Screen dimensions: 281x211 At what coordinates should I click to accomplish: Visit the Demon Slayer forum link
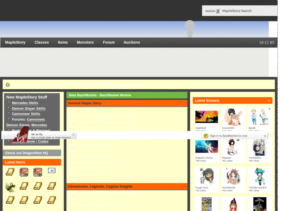(x=18, y=125)
